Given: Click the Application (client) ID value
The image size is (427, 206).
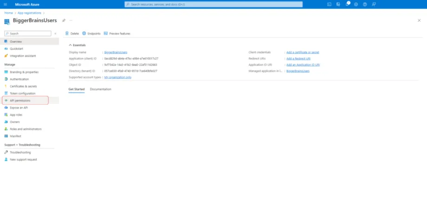Looking at the screenshot, I should (131, 58).
